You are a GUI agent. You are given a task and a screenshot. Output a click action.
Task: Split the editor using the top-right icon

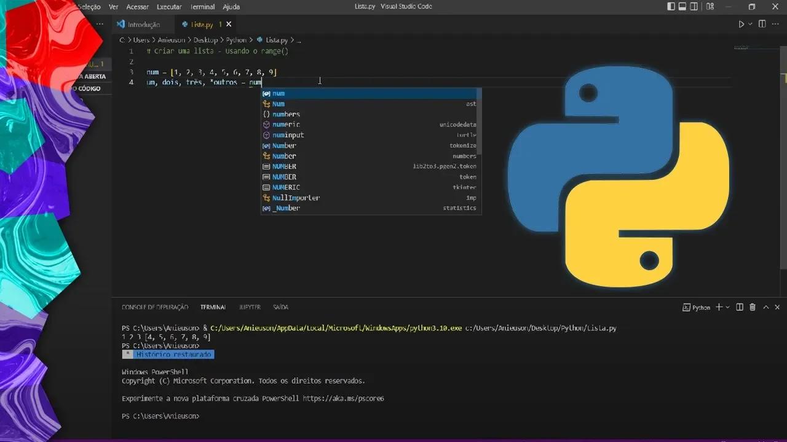point(762,25)
